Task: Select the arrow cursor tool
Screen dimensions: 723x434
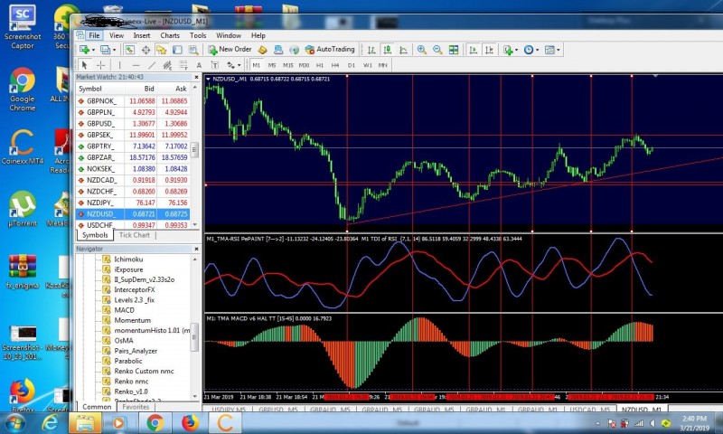Action: point(84,65)
